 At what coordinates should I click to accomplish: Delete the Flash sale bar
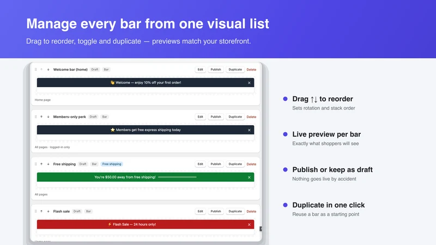point(251,211)
